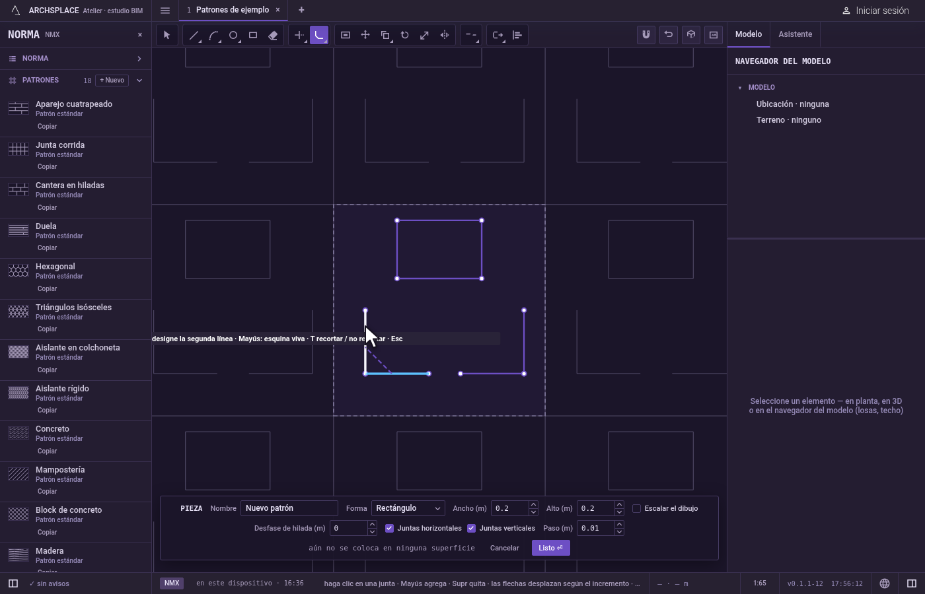
Task: Click the Listo button
Action: pyautogui.click(x=550, y=548)
